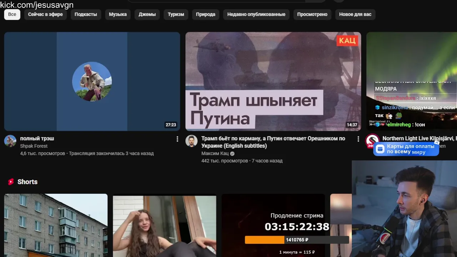The height and width of the screenshot is (257, 457).
Task: Select the 'Сейчас в эфире' filter chip
Action: coord(45,15)
